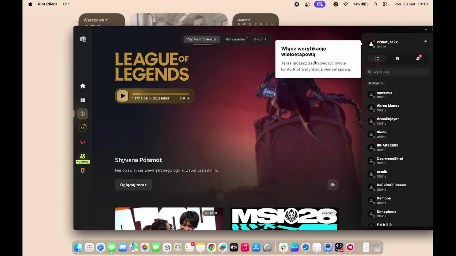The height and width of the screenshot is (256, 456).
Task: Select the Valorant sidebar icon
Action: 83,142
